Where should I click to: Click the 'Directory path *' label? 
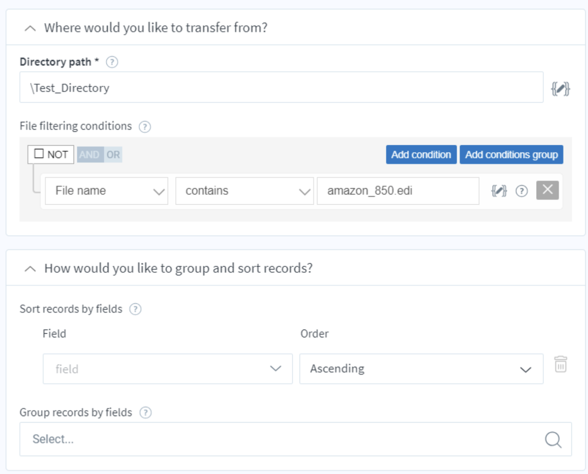59,62
